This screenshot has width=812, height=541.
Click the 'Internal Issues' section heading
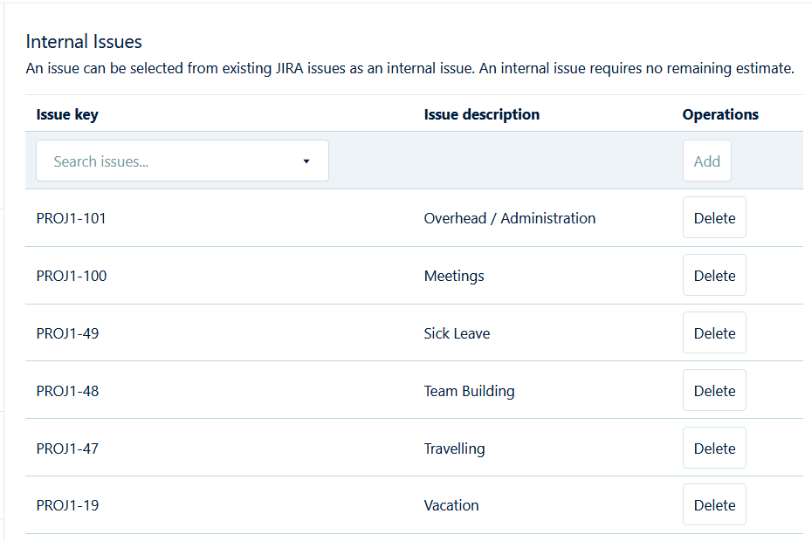pos(84,41)
